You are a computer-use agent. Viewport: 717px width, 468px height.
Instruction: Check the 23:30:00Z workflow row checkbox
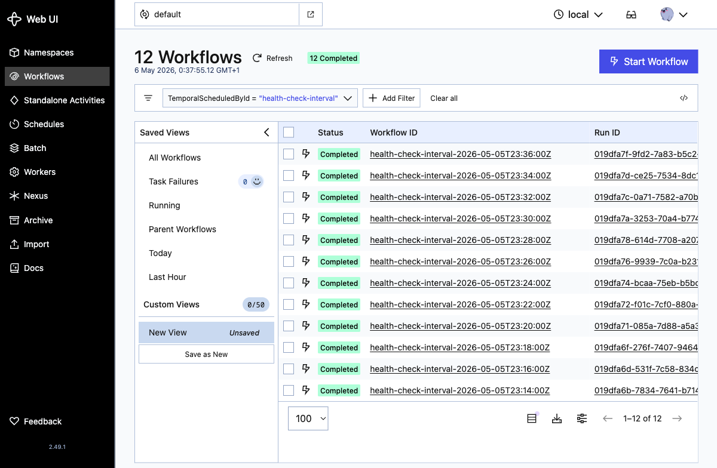(x=289, y=218)
